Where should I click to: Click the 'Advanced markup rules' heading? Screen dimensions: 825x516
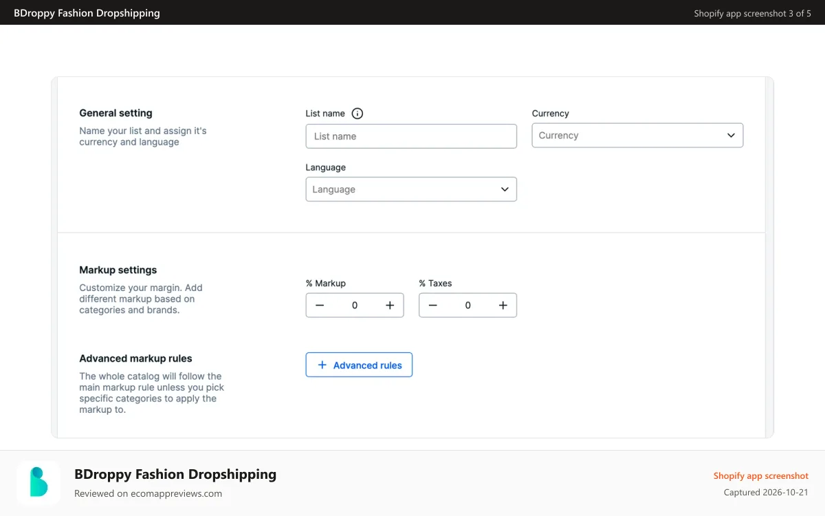pyautogui.click(x=135, y=358)
